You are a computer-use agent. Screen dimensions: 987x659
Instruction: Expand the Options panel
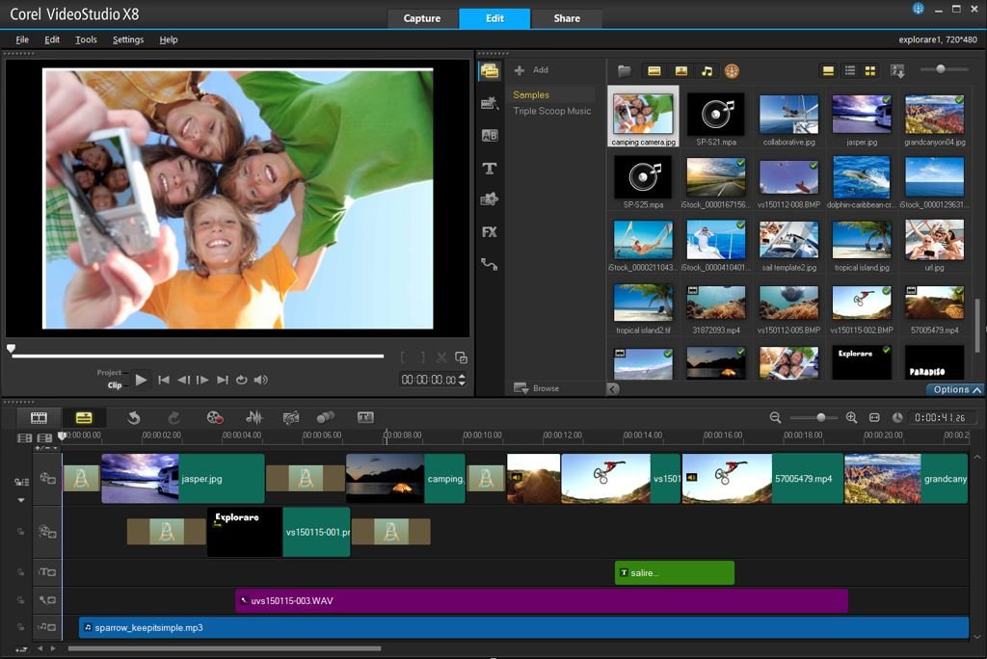pyautogui.click(x=956, y=390)
